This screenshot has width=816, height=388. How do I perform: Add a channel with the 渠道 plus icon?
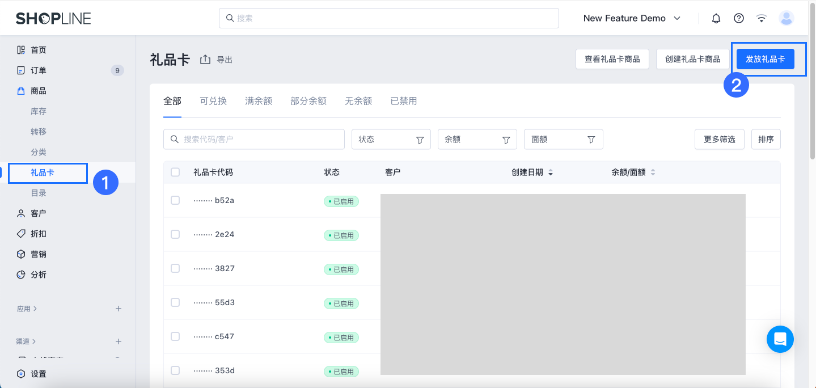point(119,341)
